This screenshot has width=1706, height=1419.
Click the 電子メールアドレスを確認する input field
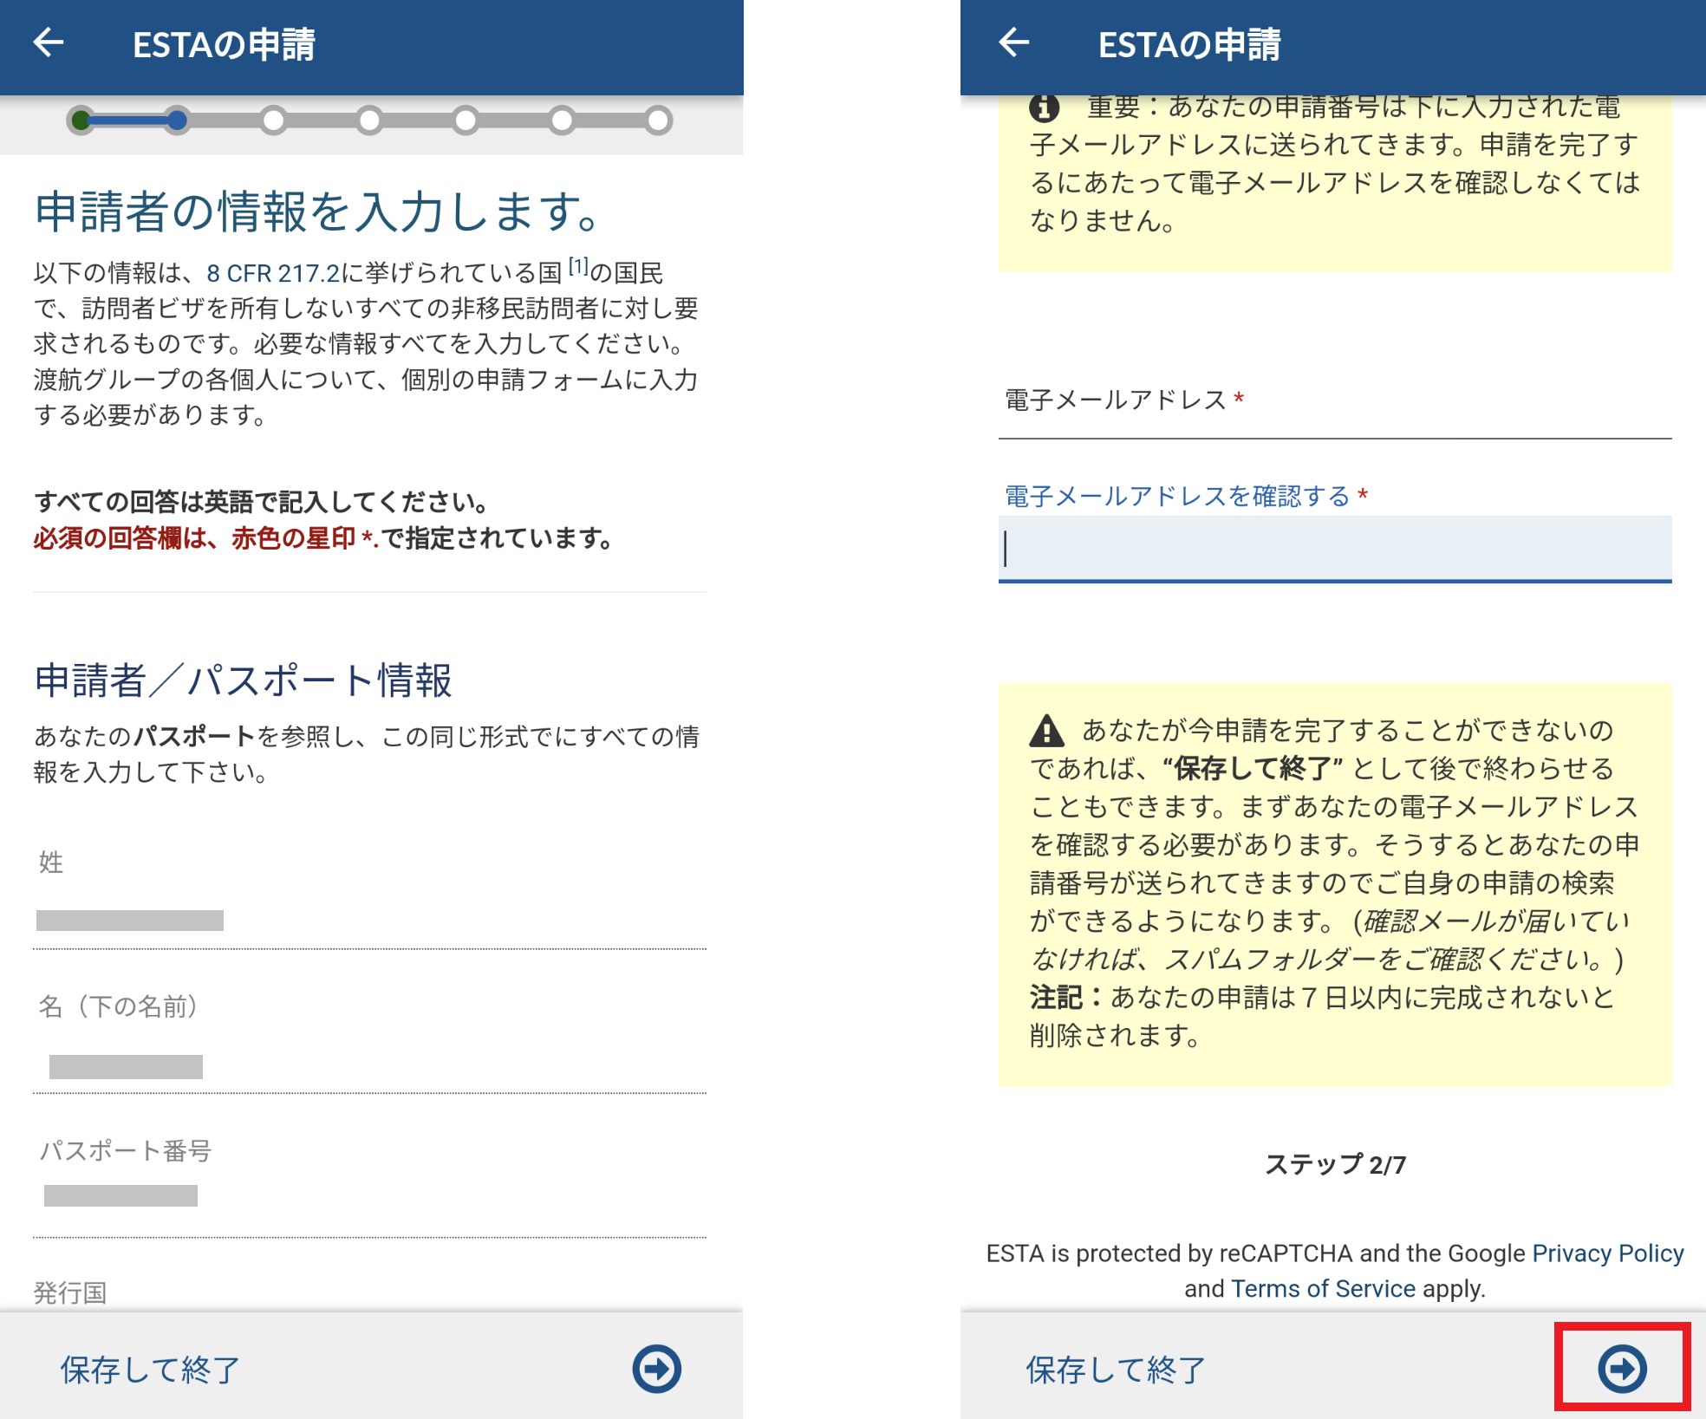1335,549
